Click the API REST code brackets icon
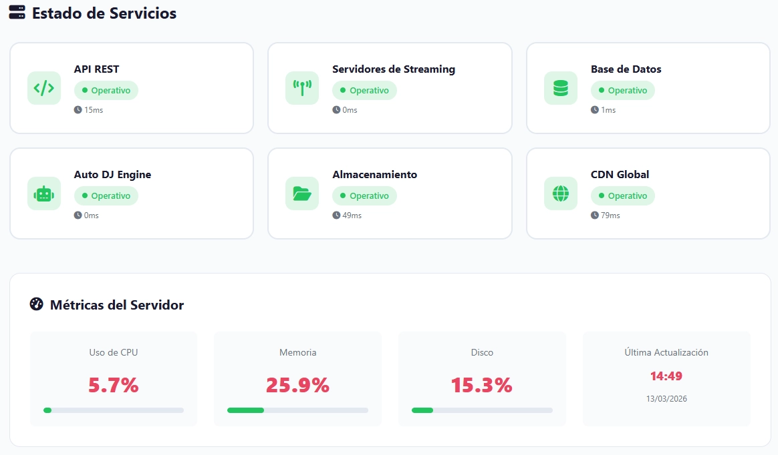The width and height of the screenshot is (778, 455). 44,88
